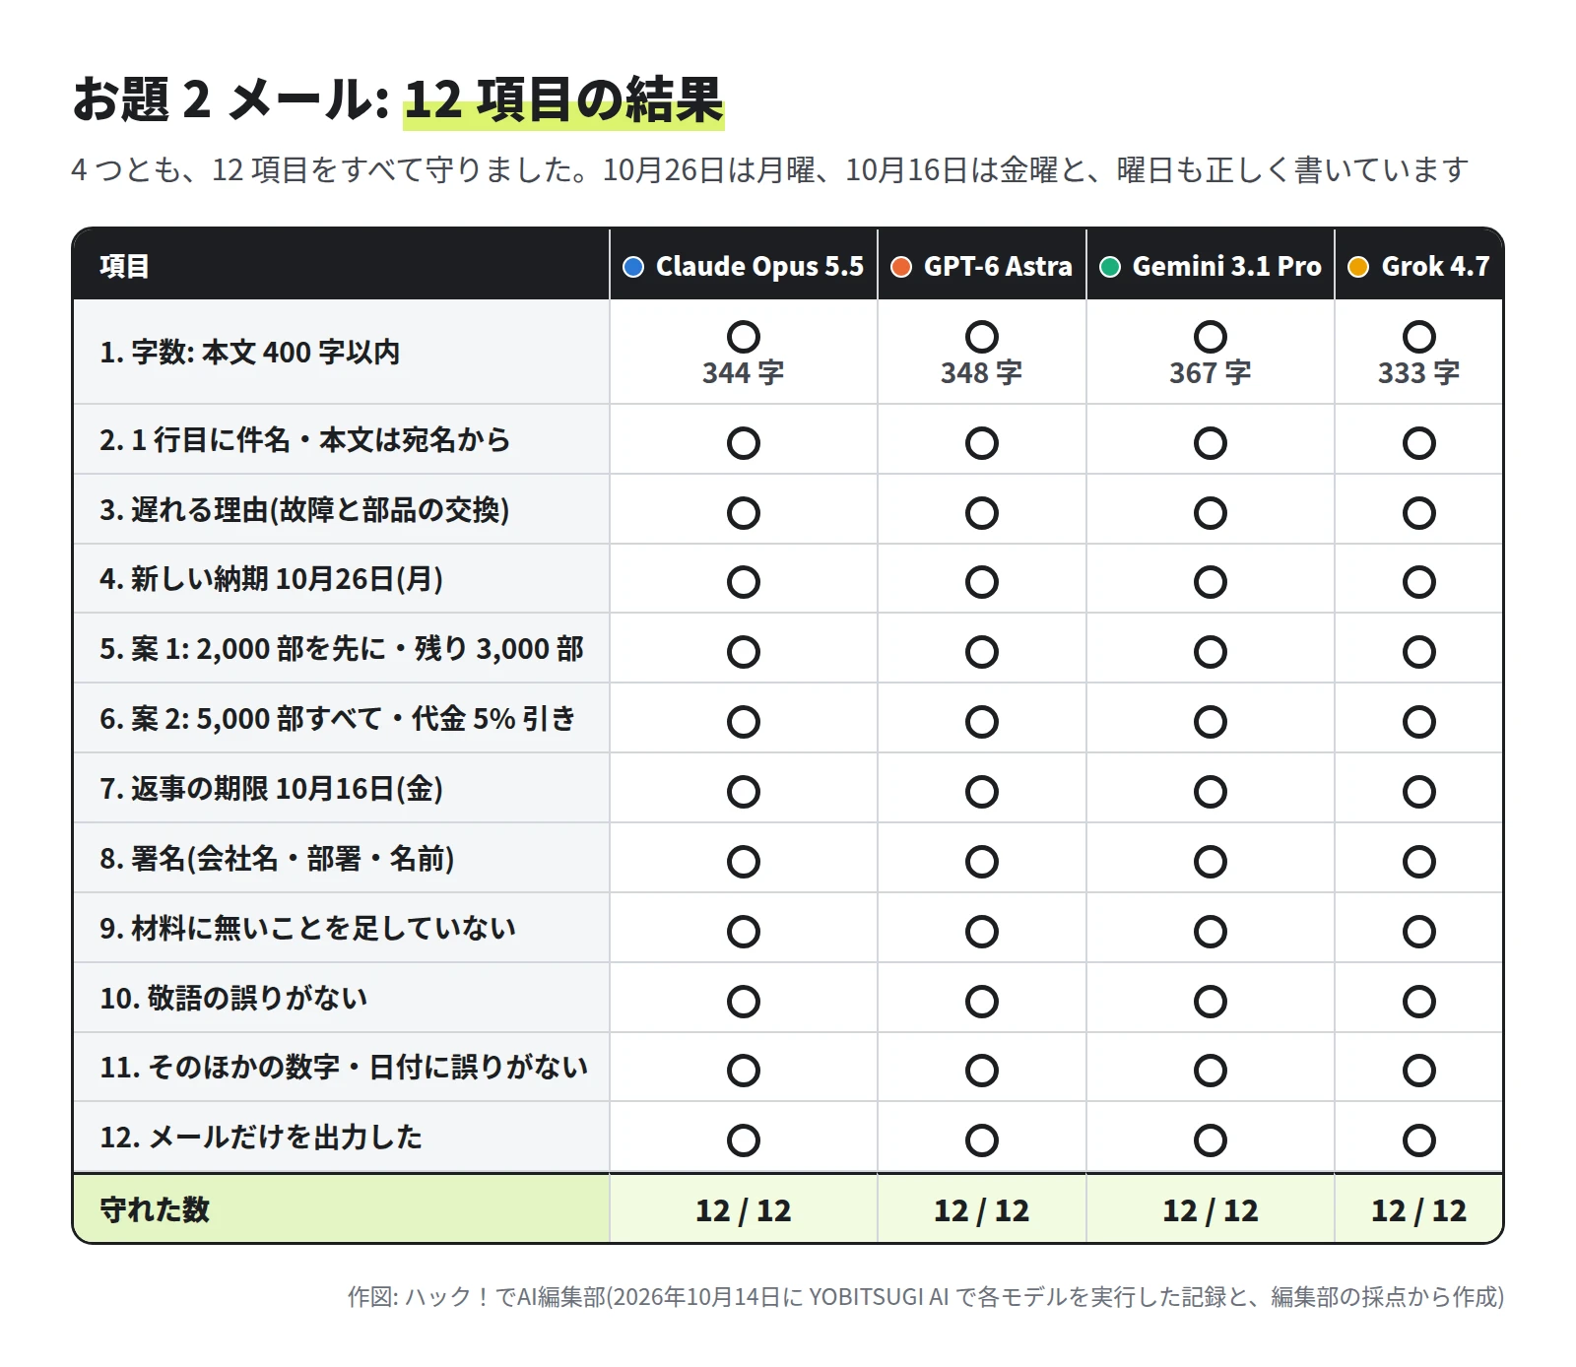Click the 12 / 12 total under Grok 4.7

(x=1419, y=1210)
